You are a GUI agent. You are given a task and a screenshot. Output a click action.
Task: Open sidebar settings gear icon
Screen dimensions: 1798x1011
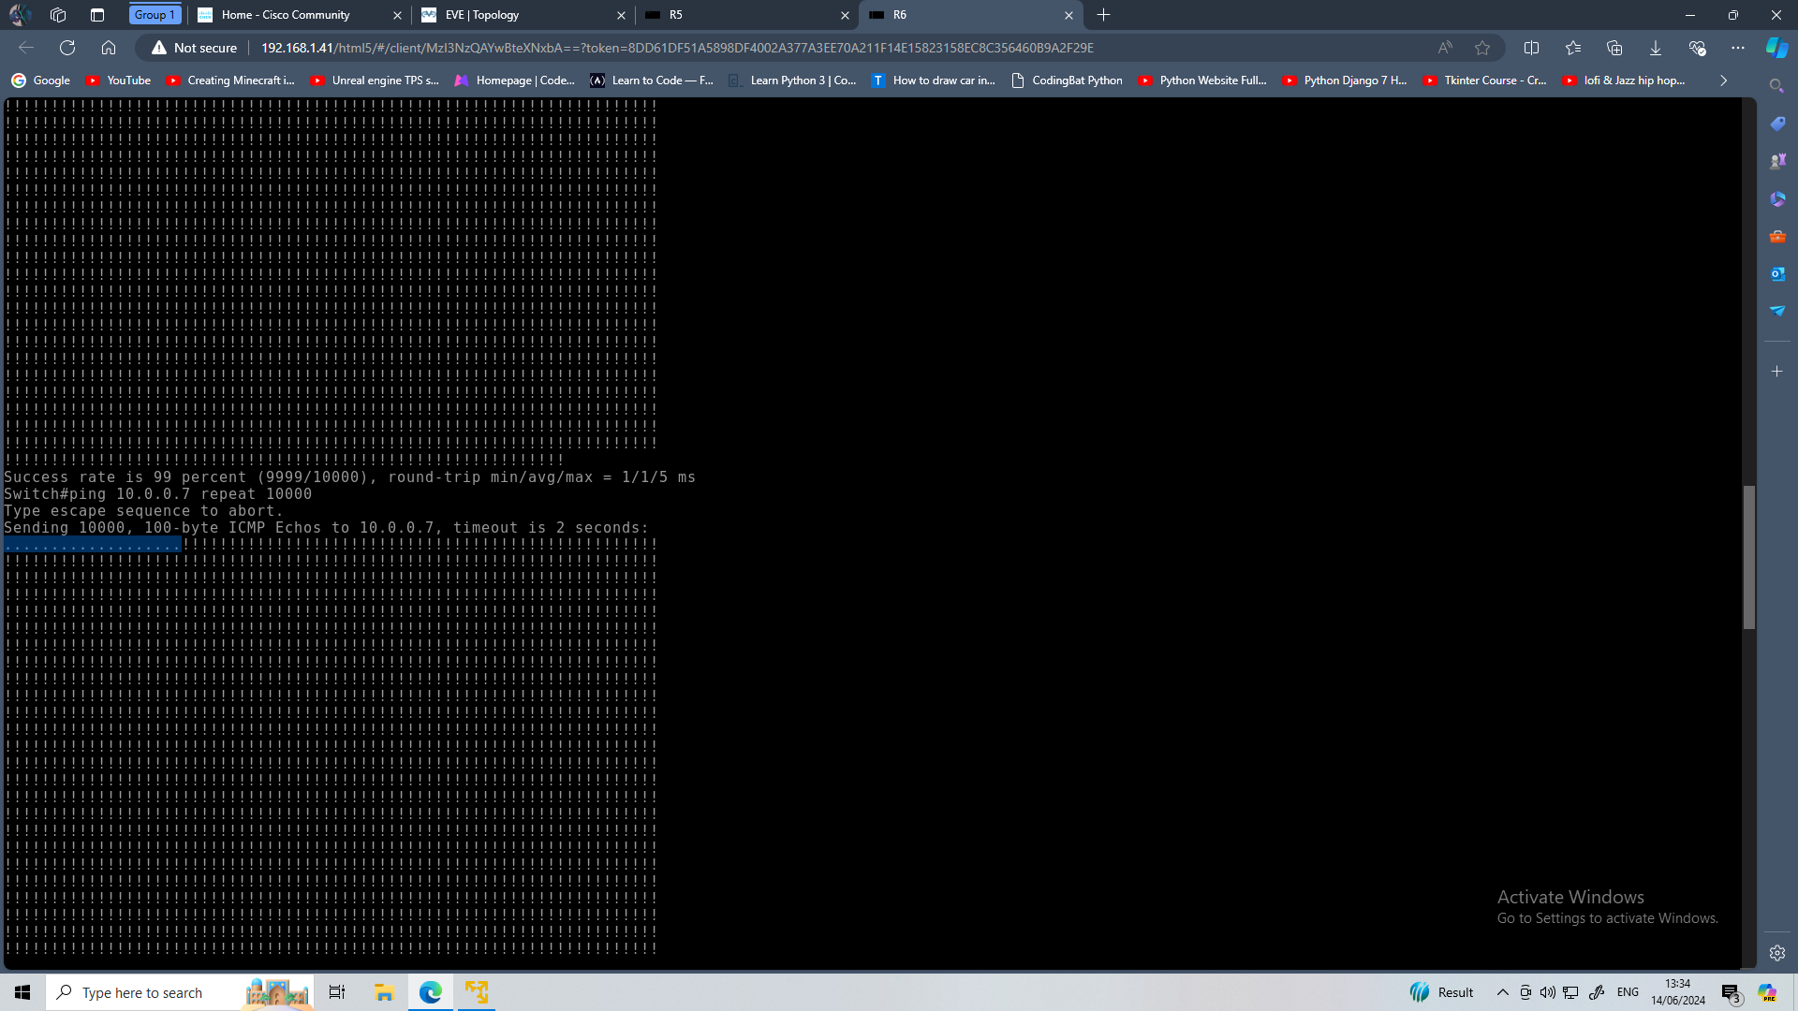[1776, 953]
